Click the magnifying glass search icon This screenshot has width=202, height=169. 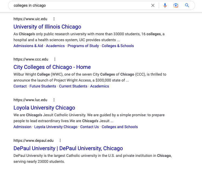point(187,5)
